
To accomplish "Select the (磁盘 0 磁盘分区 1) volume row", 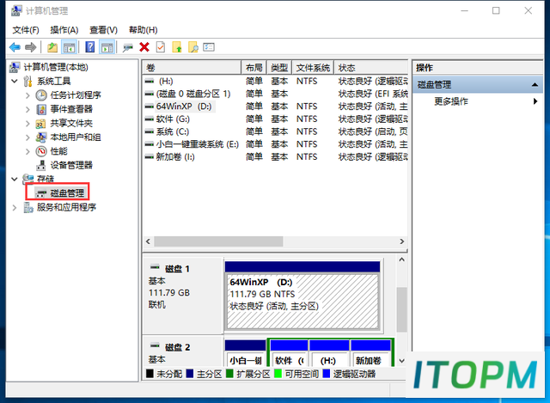I will (275, 94).
